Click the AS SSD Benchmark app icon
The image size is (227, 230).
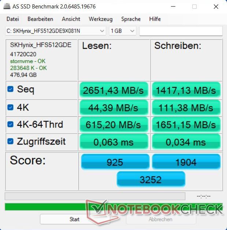[7, 6]
